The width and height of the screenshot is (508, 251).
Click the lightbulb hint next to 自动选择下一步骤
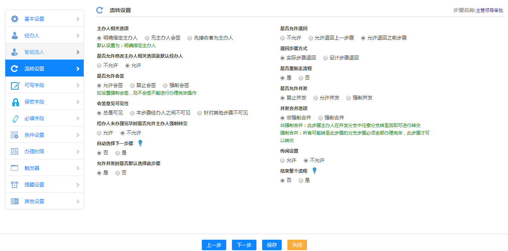tap(140, 143)
